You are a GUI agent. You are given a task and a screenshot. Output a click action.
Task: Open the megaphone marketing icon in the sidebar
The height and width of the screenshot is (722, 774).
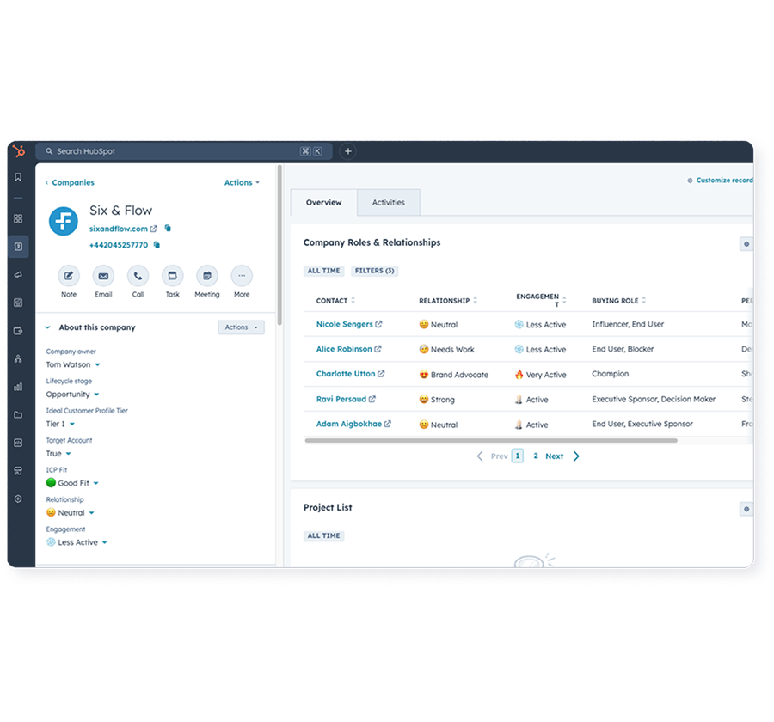click(x=18, y=274)
